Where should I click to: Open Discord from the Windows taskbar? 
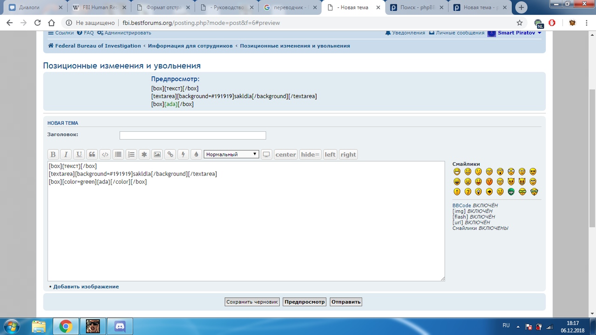tap(120, 327)
